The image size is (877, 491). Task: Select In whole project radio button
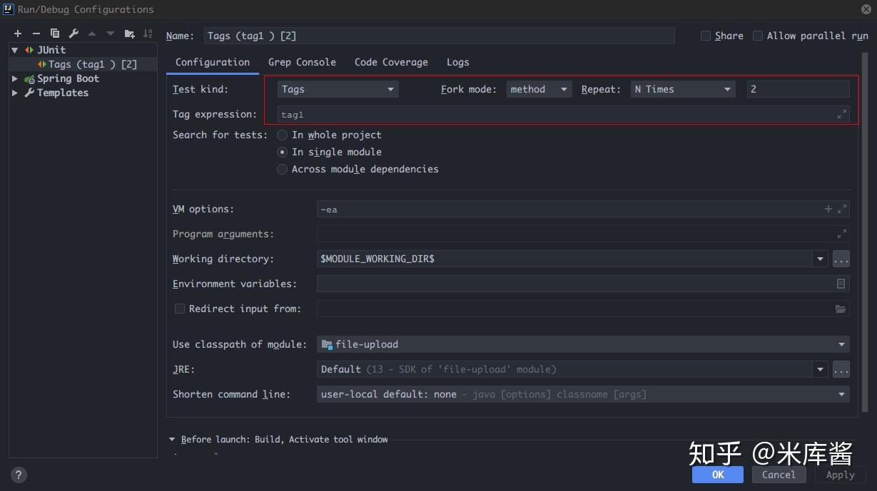(x=283, y=135)
